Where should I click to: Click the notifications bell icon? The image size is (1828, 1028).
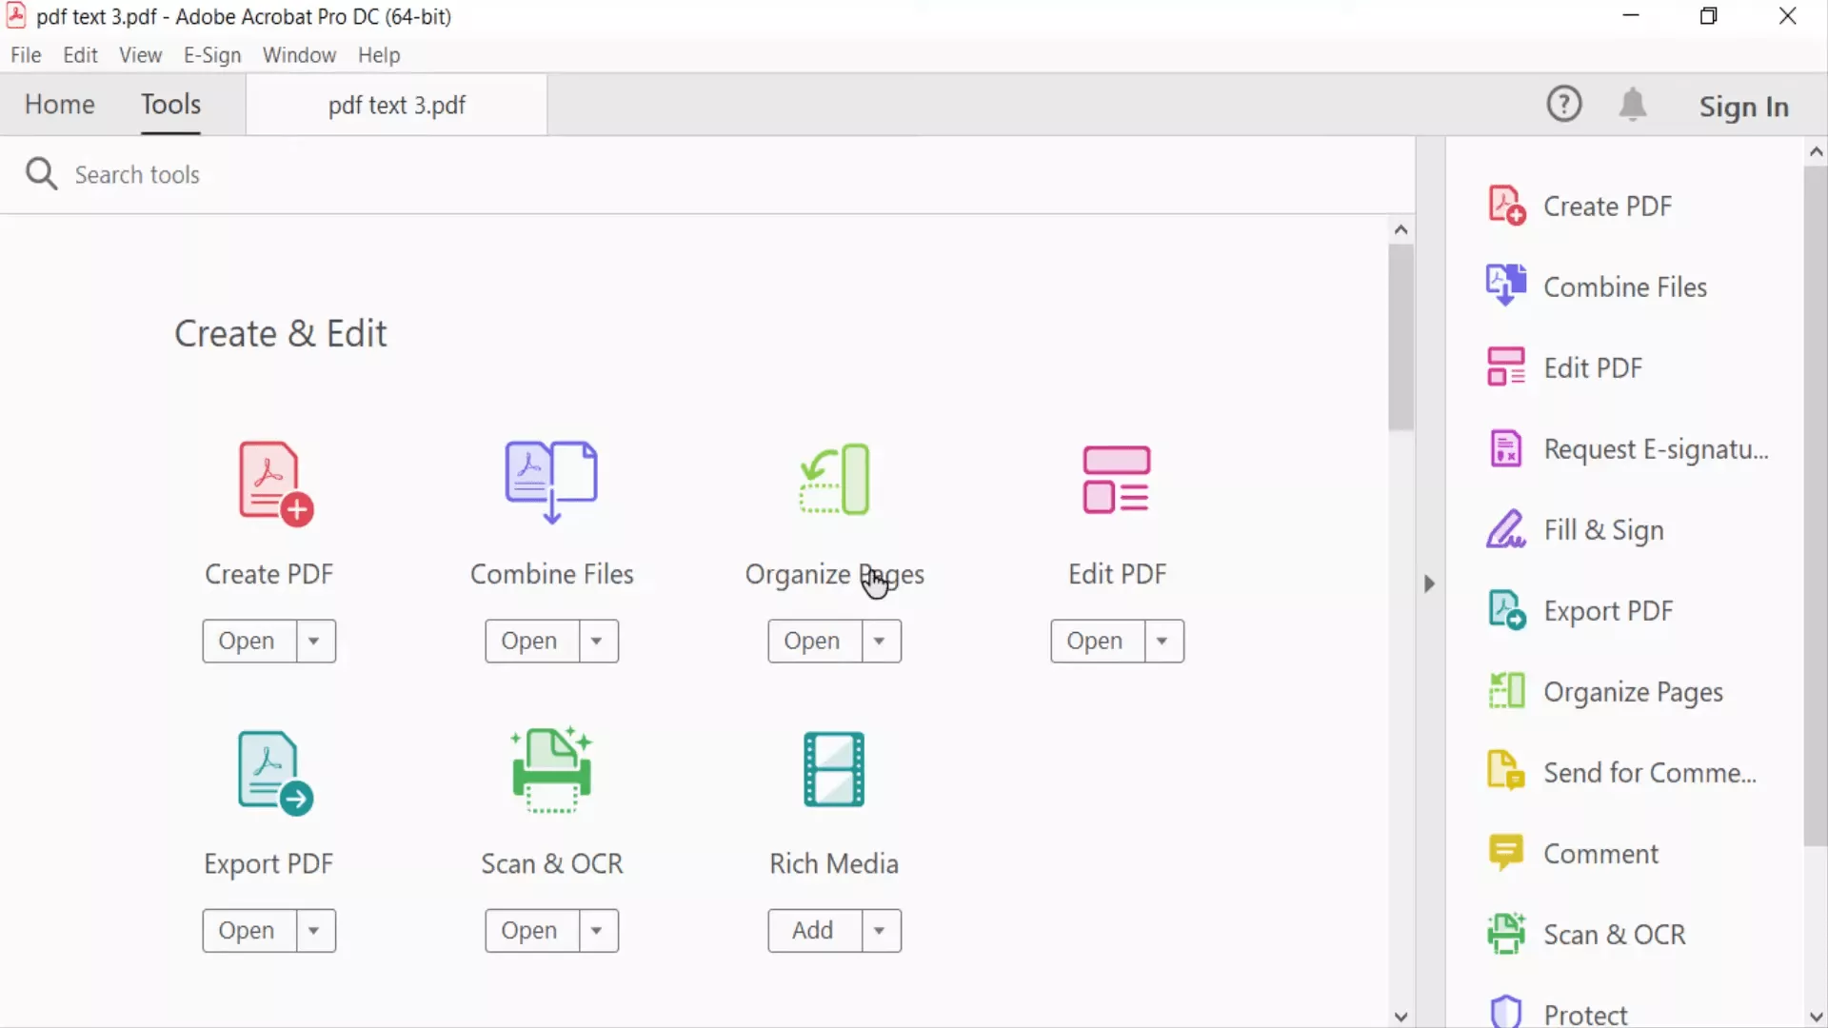click(1635, 104)
